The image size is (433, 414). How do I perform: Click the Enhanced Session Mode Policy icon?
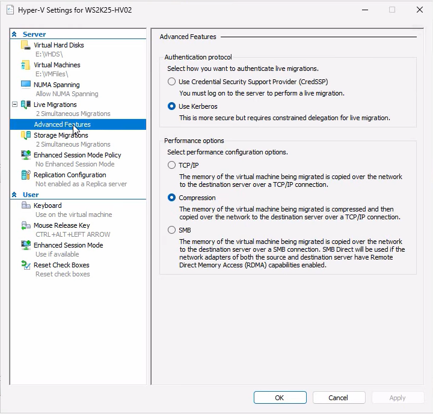[26, 155]
